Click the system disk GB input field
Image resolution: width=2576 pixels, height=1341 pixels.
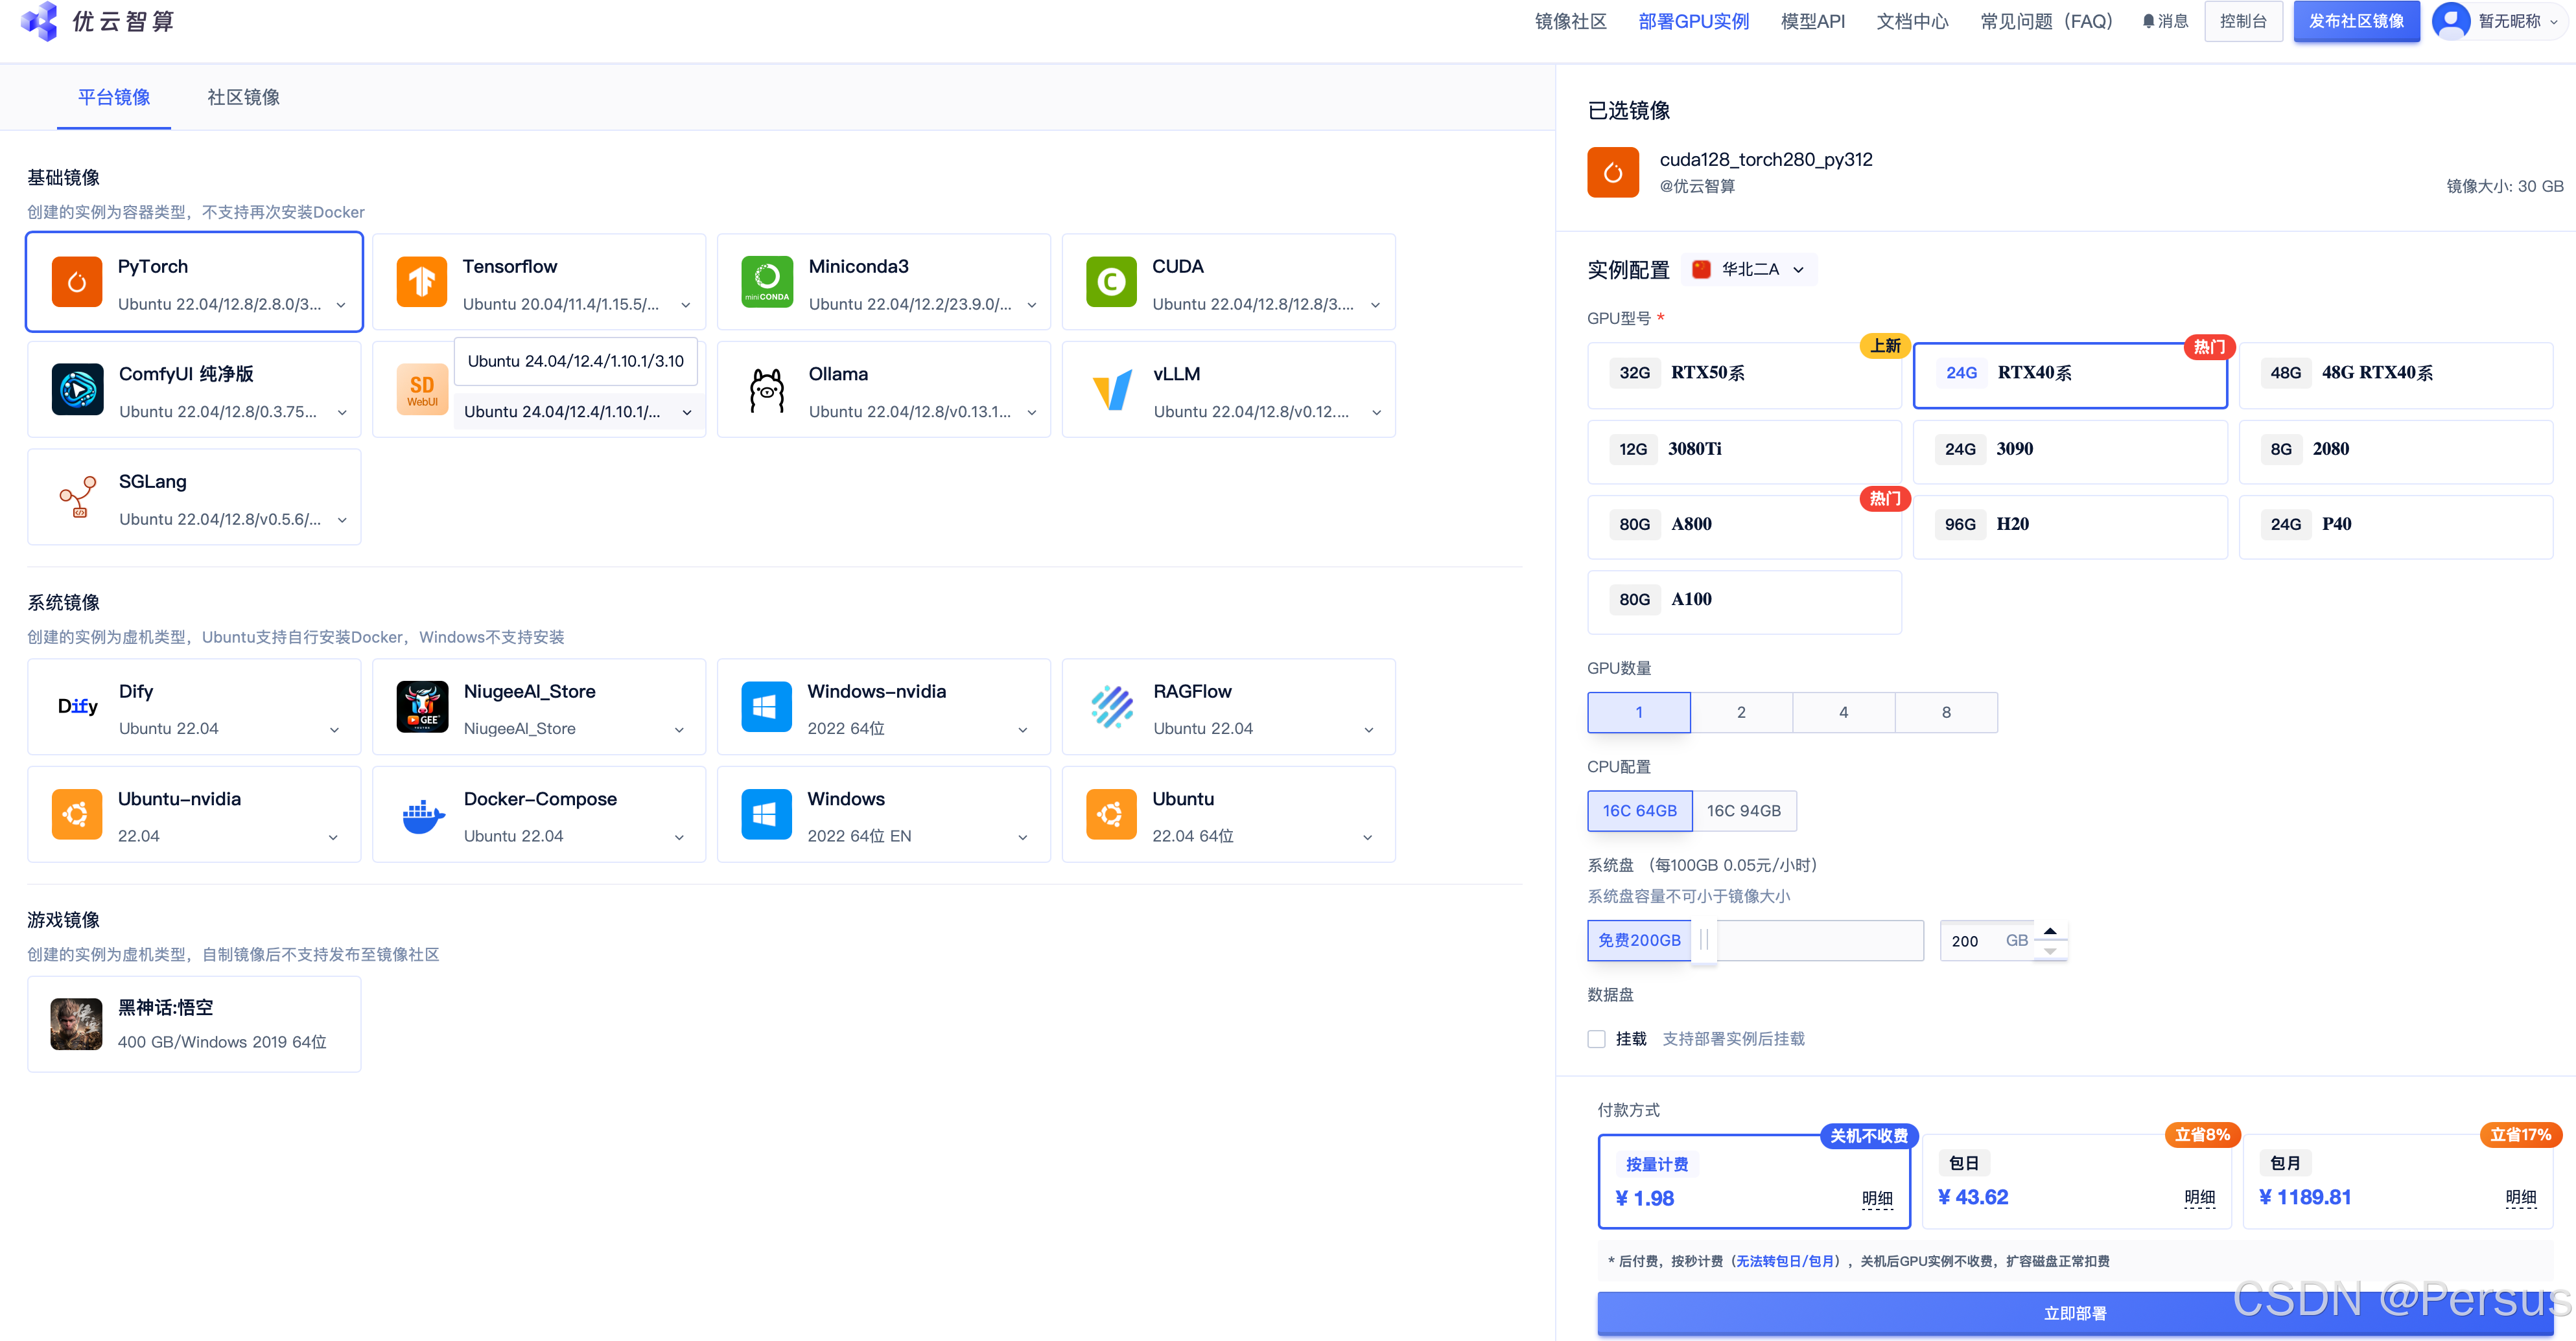point(1988,941)
